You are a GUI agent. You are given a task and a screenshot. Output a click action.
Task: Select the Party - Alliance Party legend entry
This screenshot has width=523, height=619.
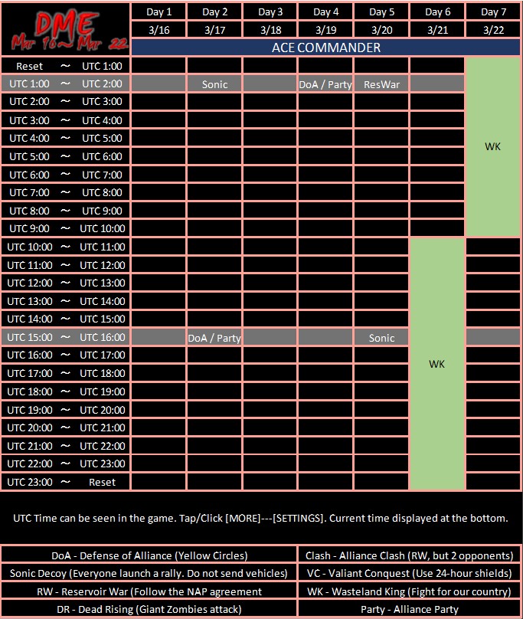[410, 609]
